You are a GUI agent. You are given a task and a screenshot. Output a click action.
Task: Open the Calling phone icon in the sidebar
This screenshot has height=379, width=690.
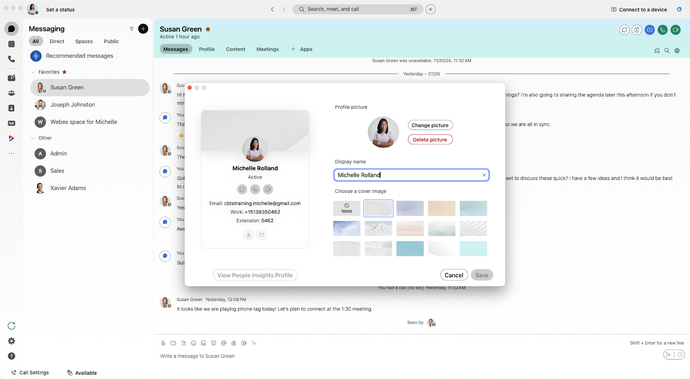point(12,59)
